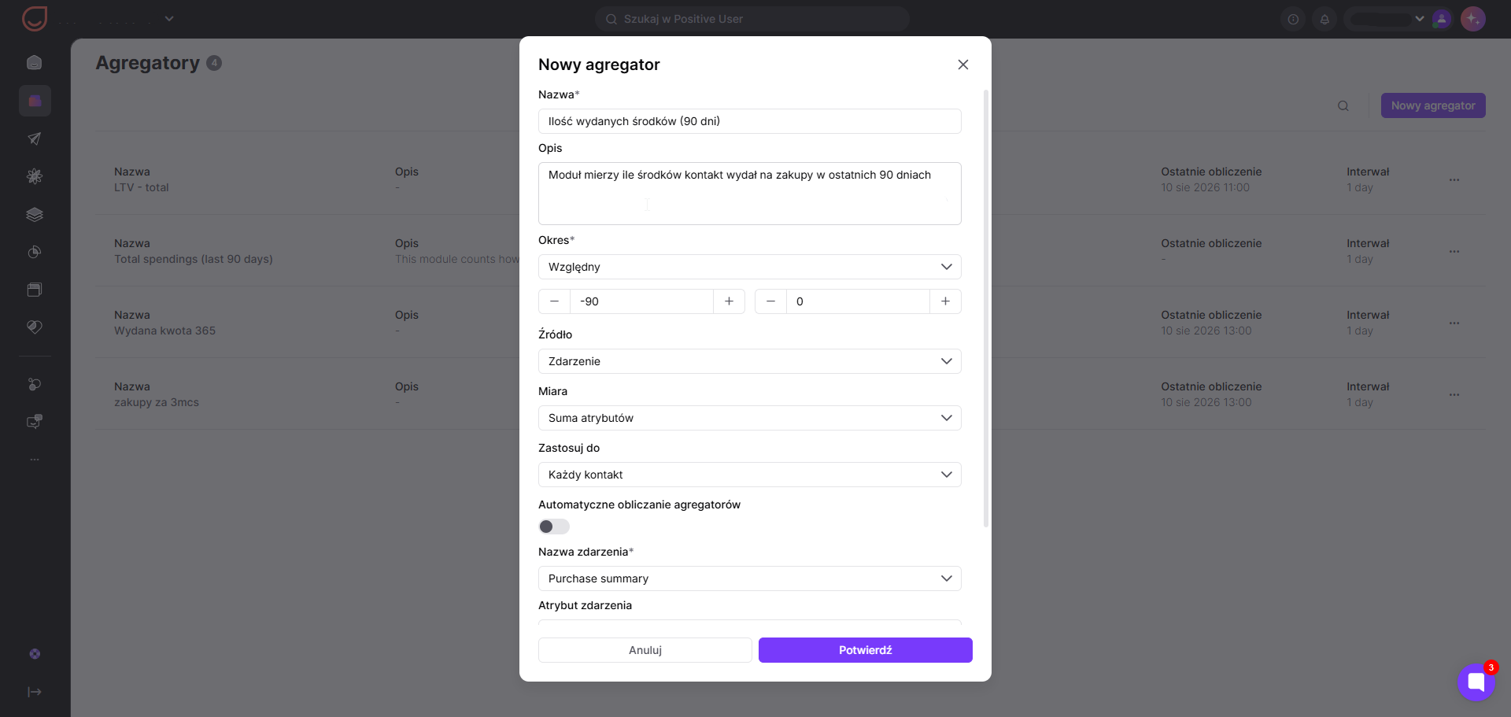Open options menu for LTV - total row
Screen dimensions: 1511x717
[x=1454, y=180]
